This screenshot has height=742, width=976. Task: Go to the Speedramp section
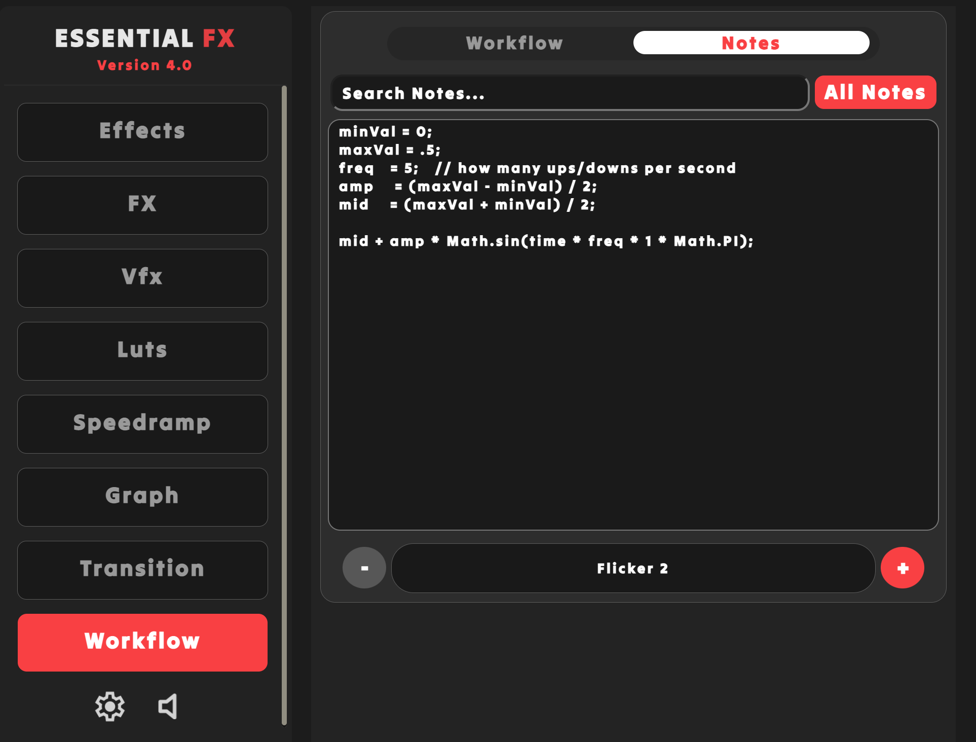tap(142, 424)
